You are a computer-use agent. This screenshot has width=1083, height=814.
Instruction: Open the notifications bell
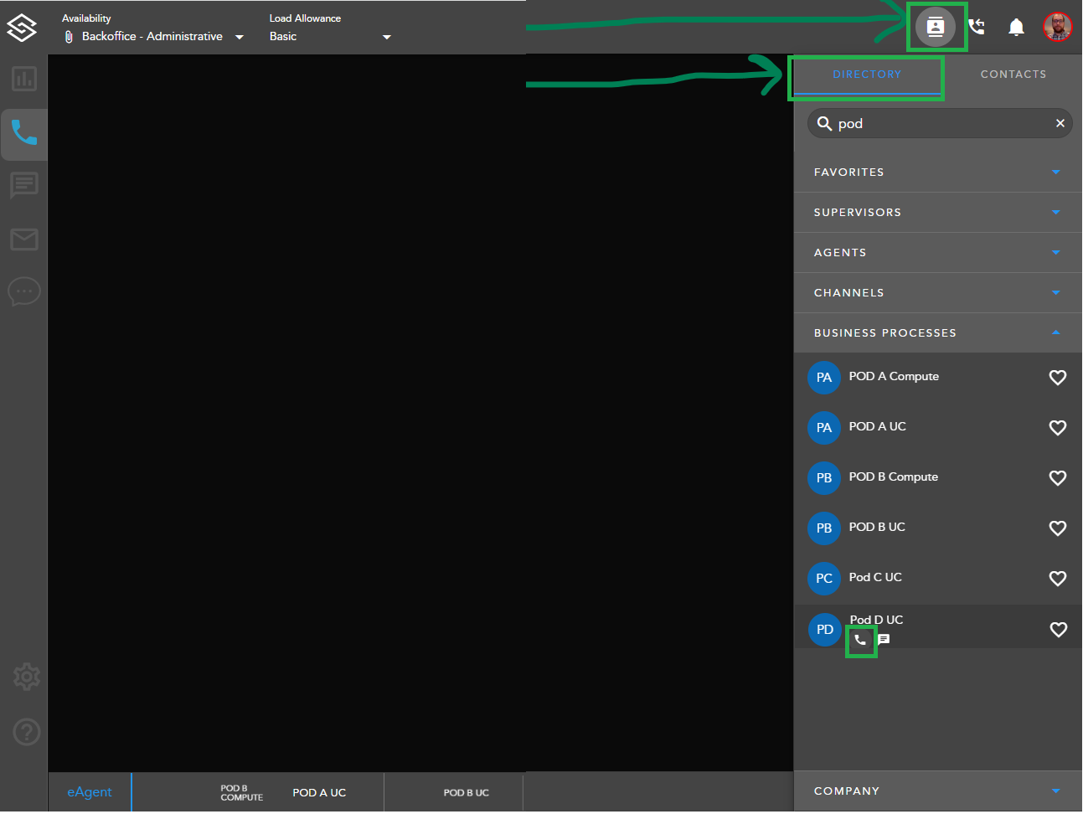(x=1016, y=28)
